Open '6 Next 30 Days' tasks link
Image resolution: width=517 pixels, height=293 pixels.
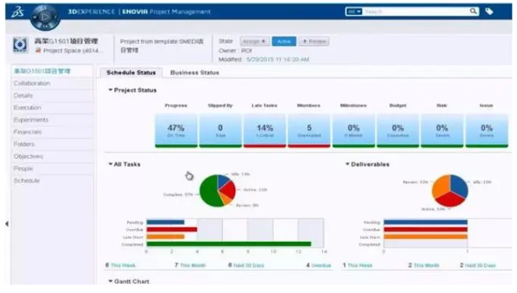click(246, 265)
